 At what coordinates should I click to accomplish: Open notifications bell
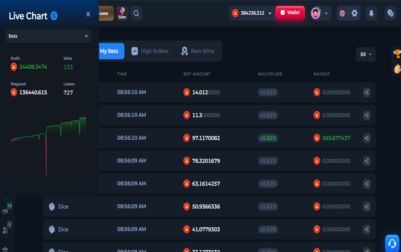click(x=371, y=13)
